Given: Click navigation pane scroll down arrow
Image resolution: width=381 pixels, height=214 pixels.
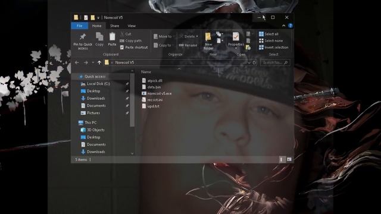Looking at the screenshot, I should [132, 153].
